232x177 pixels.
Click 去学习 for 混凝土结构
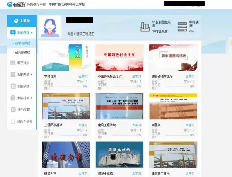click(x=136, y=174)
